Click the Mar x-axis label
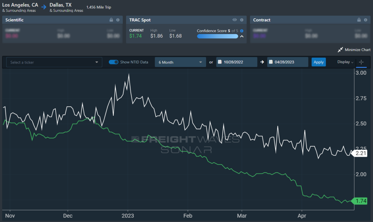This screenshot has width=373, height=222. 242,215
